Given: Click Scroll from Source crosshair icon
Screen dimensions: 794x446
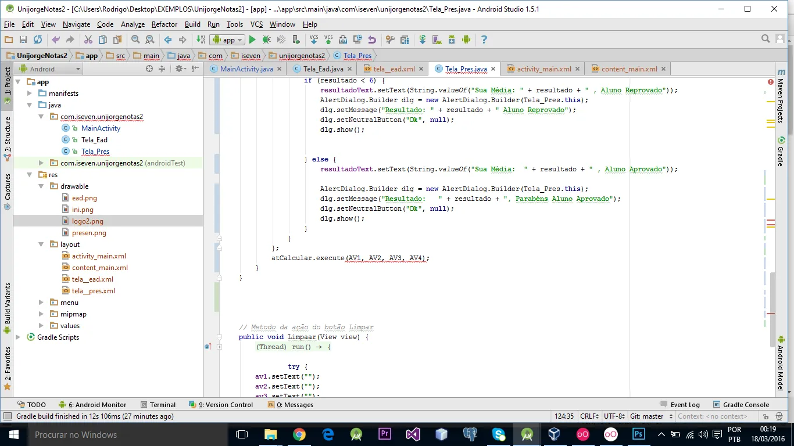Looking at the screenshot, I should tap(149, 69).
